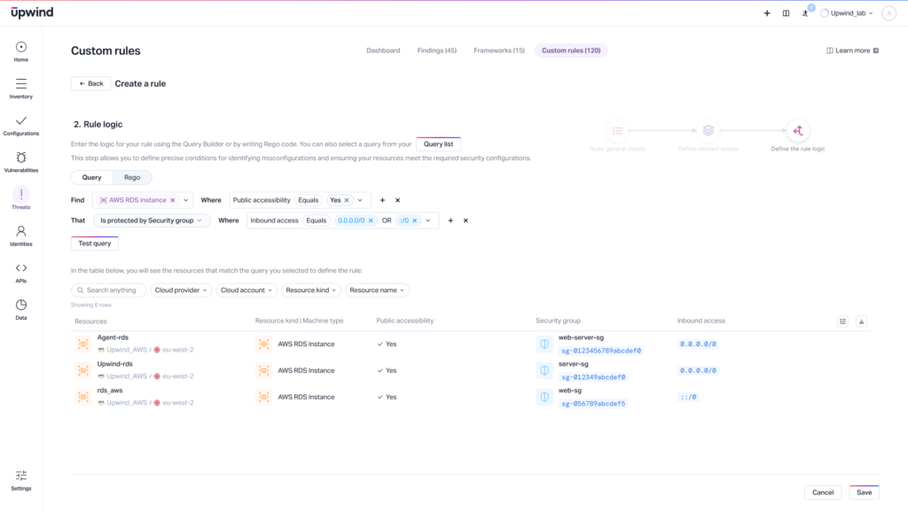Switch to the Frameworks (15) tab
The height and width of the screenshot is (511, 908).
click(x=498, y=50)
